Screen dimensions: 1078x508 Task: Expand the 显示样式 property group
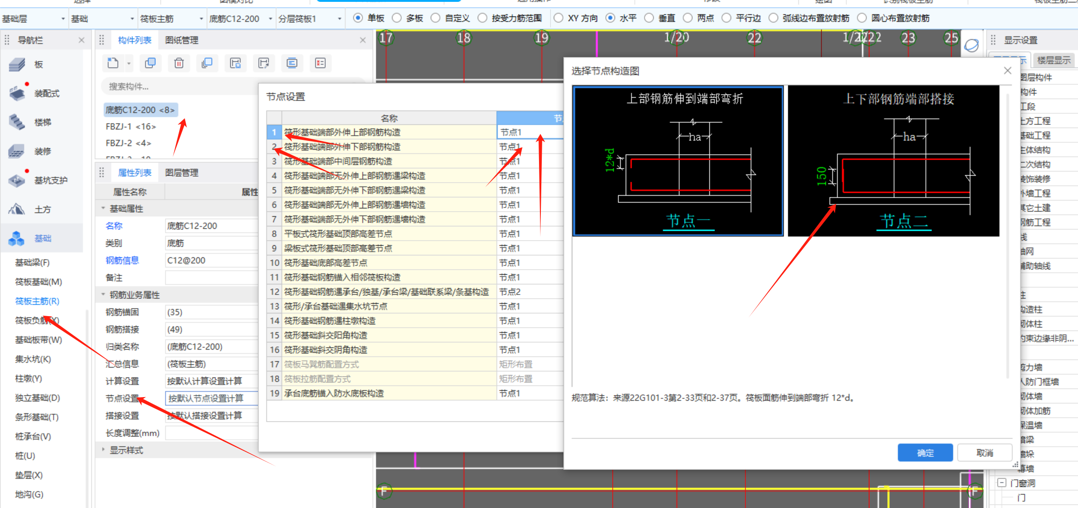pyautogui.click(x=103, y=450)
